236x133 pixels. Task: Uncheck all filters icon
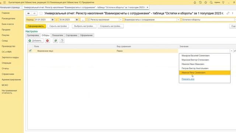(62, 41)
